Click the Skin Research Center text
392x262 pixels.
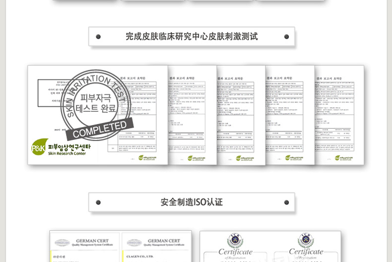[x=67, y=154]
